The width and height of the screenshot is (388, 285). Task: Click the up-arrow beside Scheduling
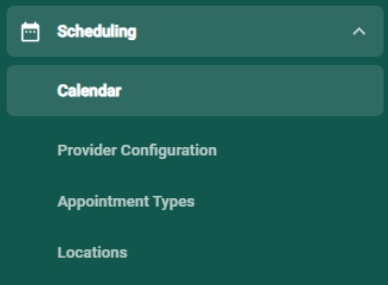point(359,32)
